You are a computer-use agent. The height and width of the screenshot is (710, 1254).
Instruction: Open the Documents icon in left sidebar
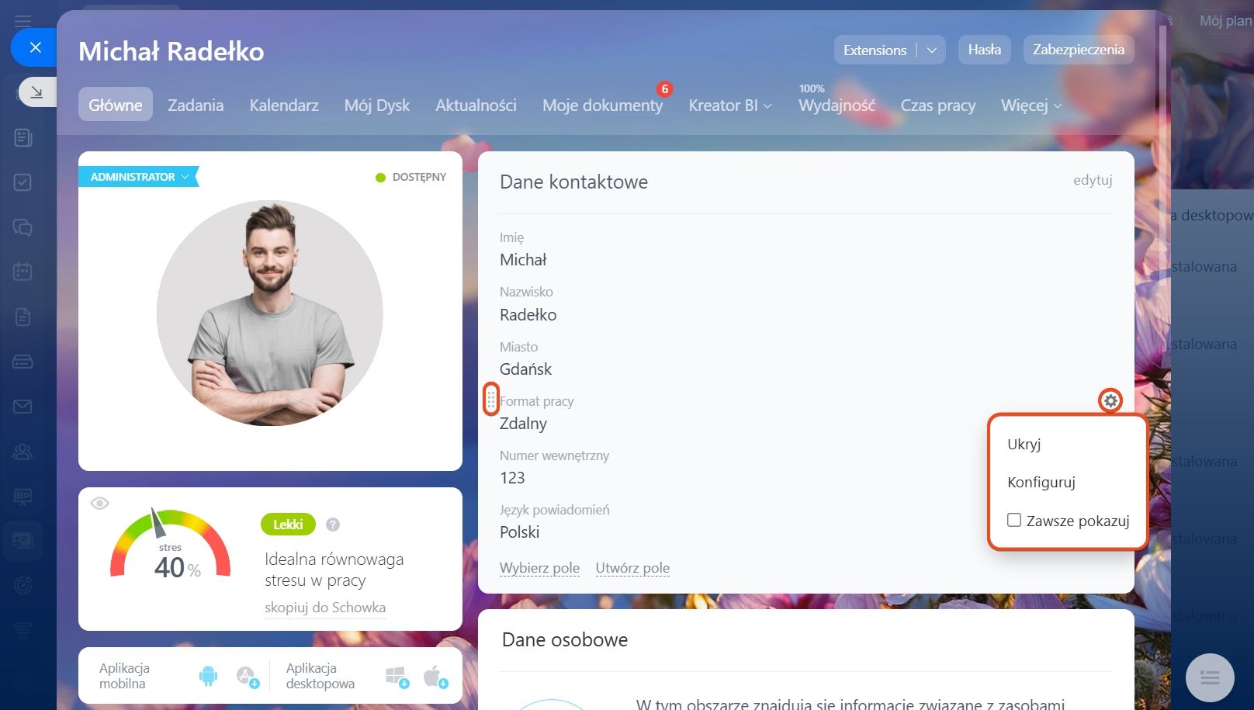(x=23, y=317)
